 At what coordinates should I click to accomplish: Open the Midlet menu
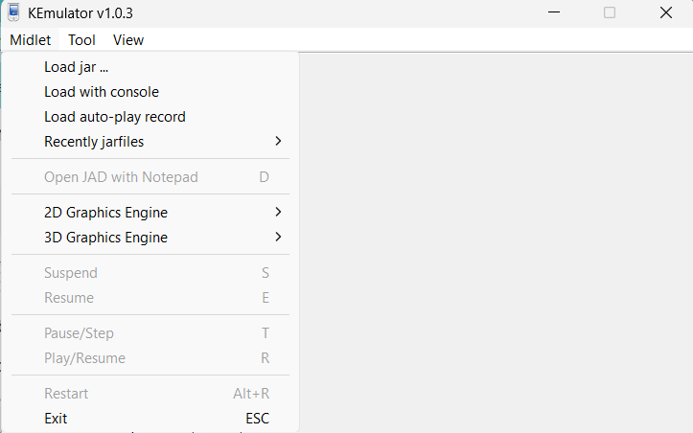(x=31, y=40)
